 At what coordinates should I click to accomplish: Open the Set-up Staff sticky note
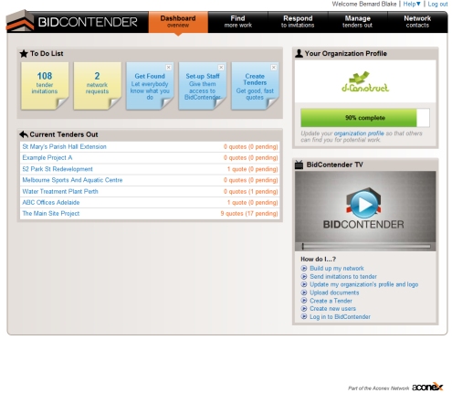[x=203, y=86]
